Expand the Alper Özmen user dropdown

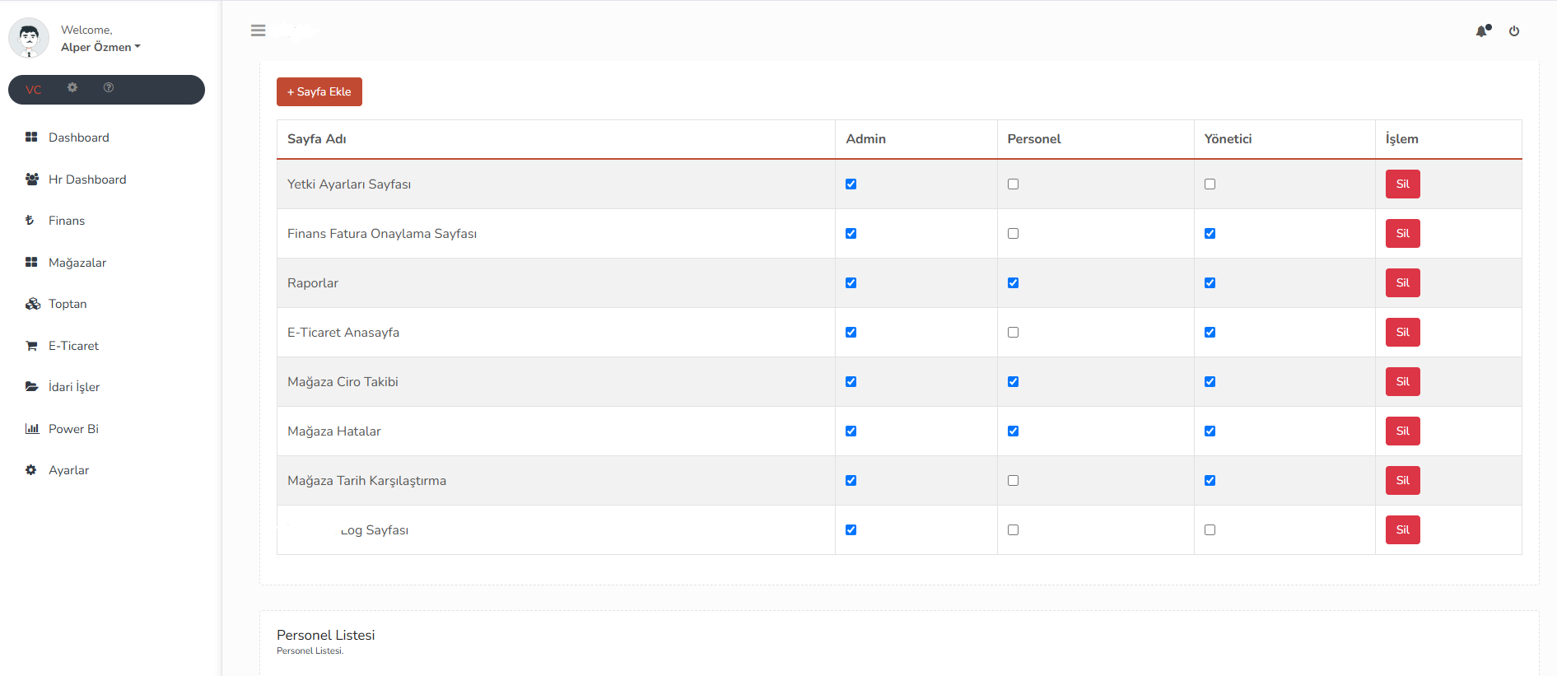tap(100, 47)
